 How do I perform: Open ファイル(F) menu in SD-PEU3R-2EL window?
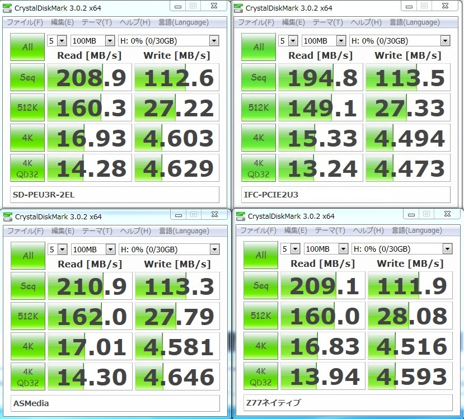(x=25, y=22)
